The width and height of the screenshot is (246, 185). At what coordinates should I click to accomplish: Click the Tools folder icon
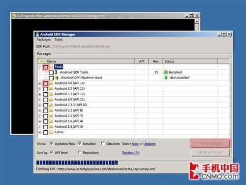51,67
